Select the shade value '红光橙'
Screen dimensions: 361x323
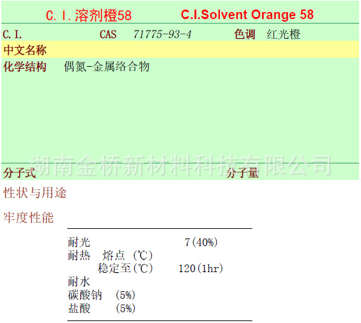(283, 34)
